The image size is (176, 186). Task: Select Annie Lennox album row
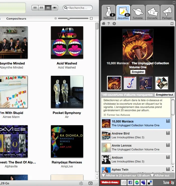pyautogui.click(x=136, y=147)
